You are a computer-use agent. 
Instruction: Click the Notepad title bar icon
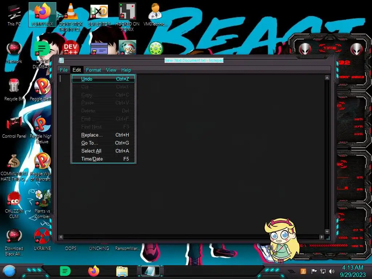click(x=61, y=60)
